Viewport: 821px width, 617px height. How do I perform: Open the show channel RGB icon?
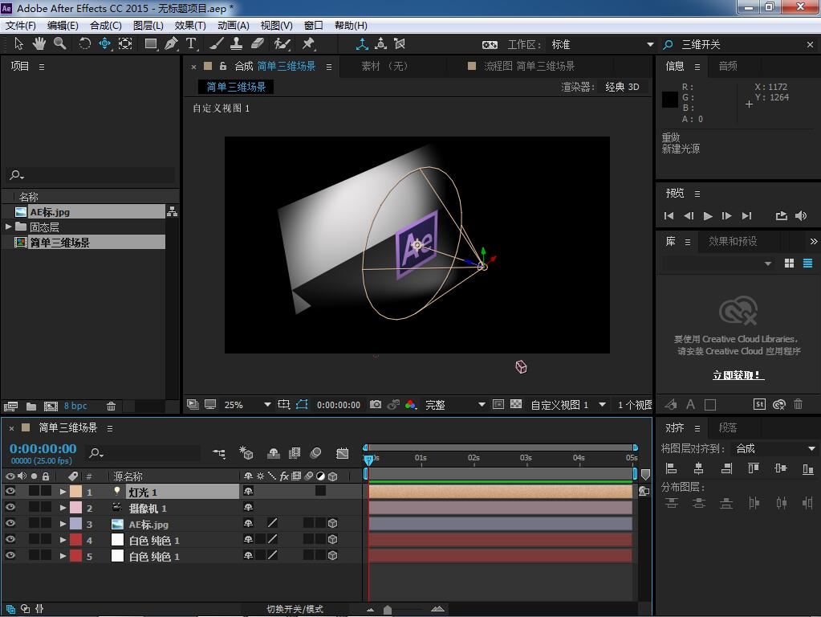pyautogui.click(x=411, y=405)
